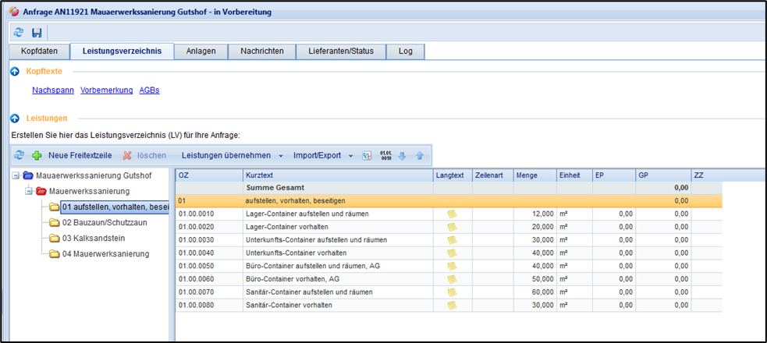Open Langtext note for Sanitär-Container vorhalten
This screenshot has width=767, height=343.
coord(451,305)
